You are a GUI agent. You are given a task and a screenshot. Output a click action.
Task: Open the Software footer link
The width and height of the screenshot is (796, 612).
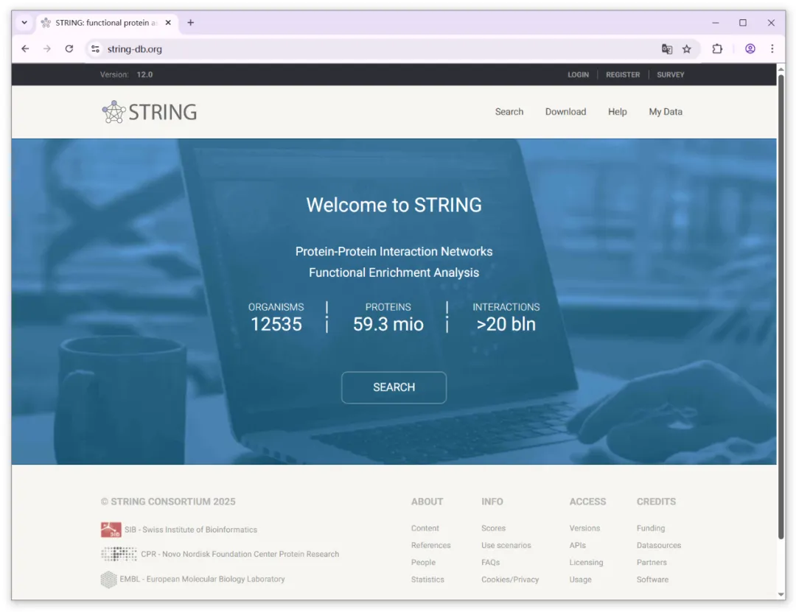click(652, 580)
